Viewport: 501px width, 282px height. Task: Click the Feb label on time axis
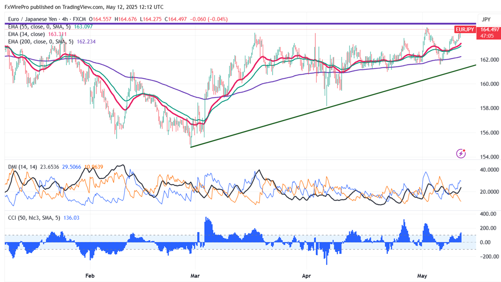[x=90, y=276]
